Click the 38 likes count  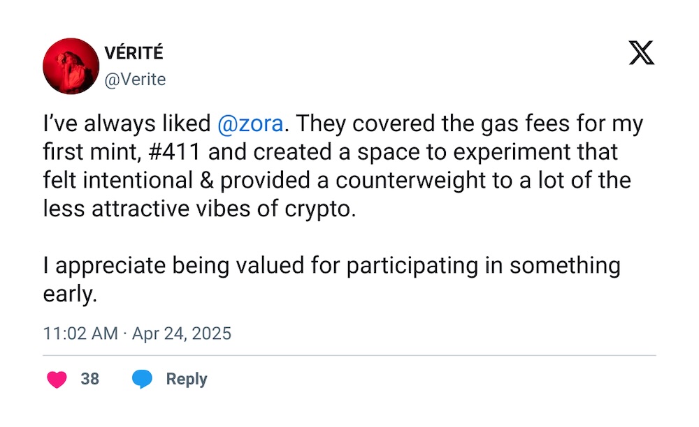pyautogui.click(x=90, y=379)
